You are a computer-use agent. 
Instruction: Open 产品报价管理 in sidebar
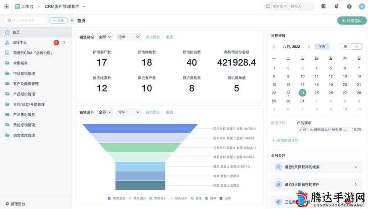[x=36, y=94]
